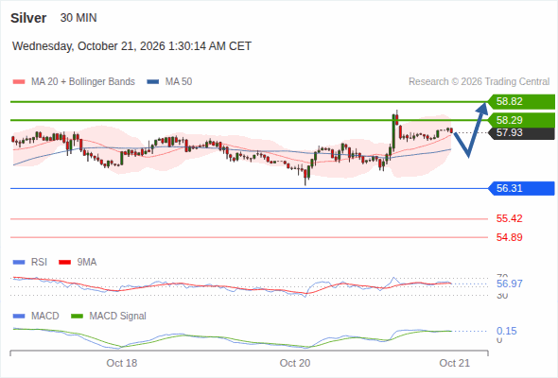Select the 56.31 pivot price tag

tap(521, 188)
